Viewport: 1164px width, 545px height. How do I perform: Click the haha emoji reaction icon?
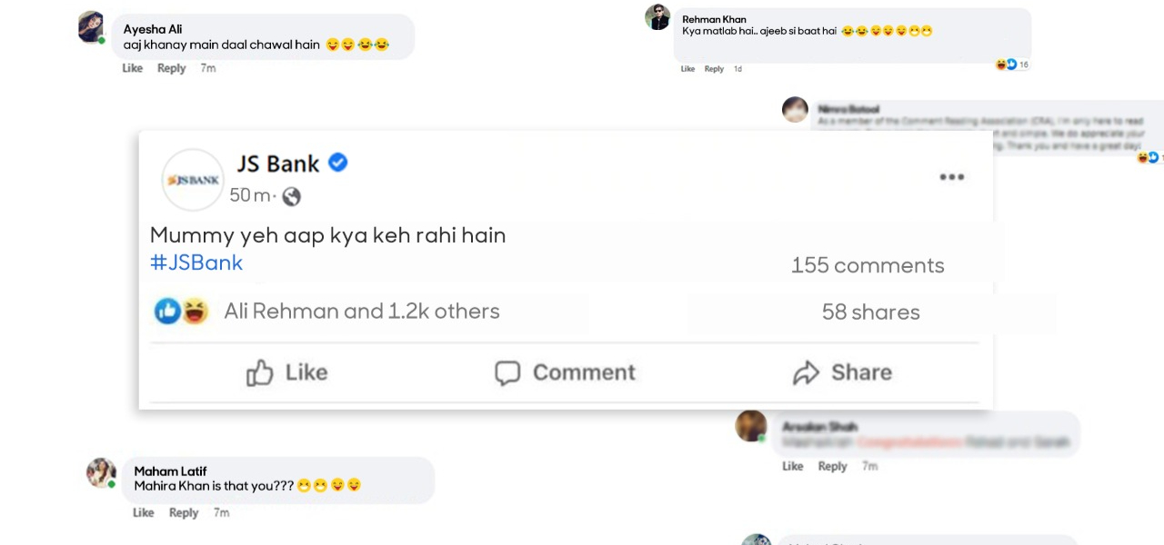[x=195, y=312]
